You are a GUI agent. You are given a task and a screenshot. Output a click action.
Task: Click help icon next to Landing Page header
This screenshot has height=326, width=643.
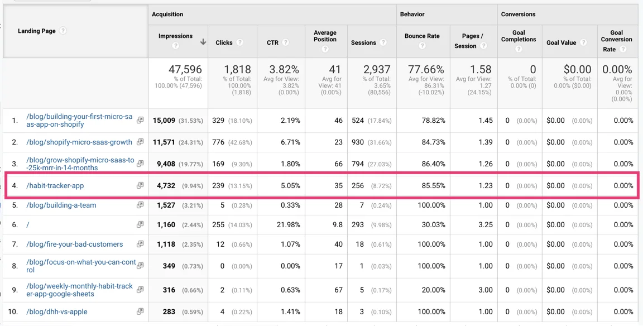[x=63, y=31]
